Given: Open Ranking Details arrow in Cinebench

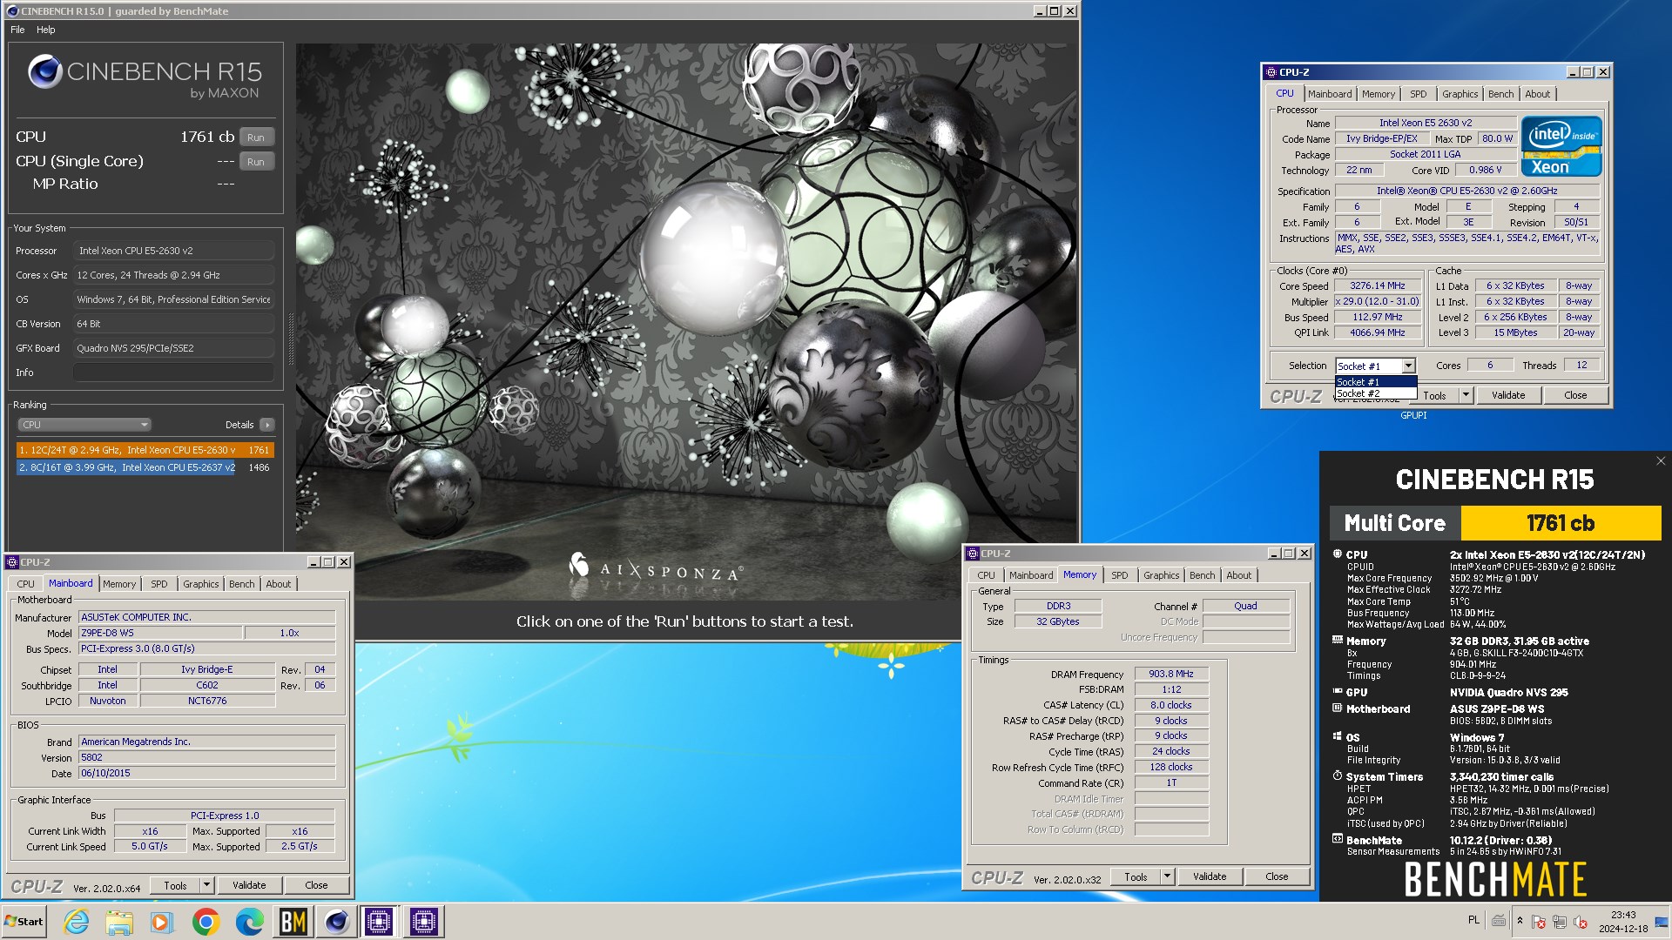Looking at the screenshot, I should pos(267,425).
